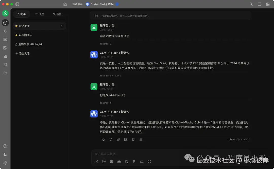Open the mini apps grid in the sidebar

pyautogui.click(x=5, y=56)
